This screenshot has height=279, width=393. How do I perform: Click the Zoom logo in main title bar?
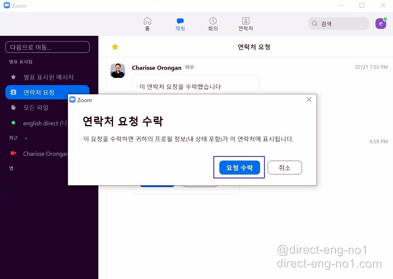(x=7, y=5)
